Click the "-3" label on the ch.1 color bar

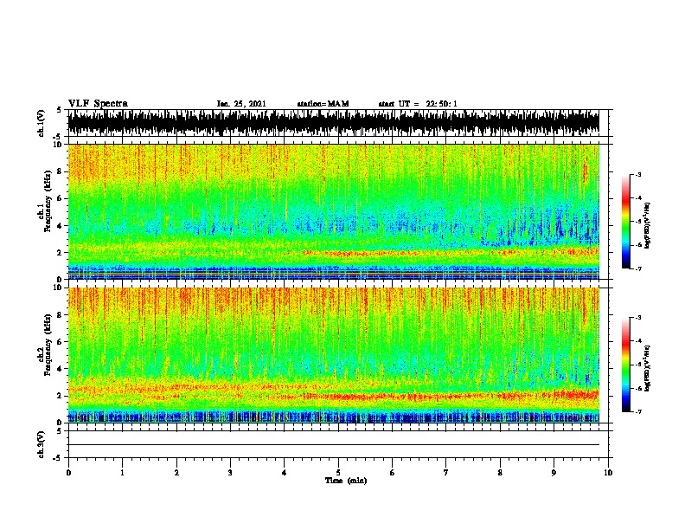click(x=638, y=175)
